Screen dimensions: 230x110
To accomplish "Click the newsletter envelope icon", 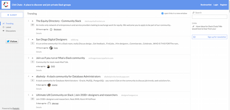I will pyautogui.click(x=194, y=37).
